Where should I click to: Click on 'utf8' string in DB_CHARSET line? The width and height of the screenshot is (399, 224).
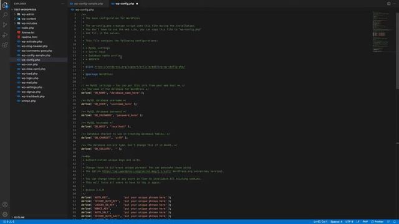coord(118,138)
